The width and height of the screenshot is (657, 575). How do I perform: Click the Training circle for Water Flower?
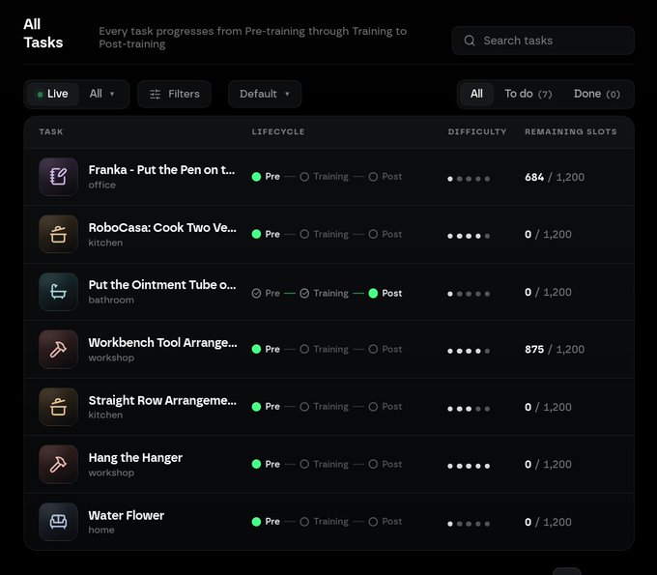(x=304, y=522)
